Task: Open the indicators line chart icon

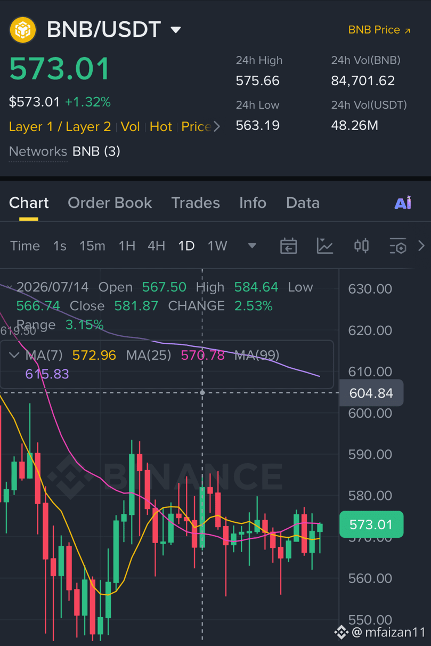Action: coord(324,246)
